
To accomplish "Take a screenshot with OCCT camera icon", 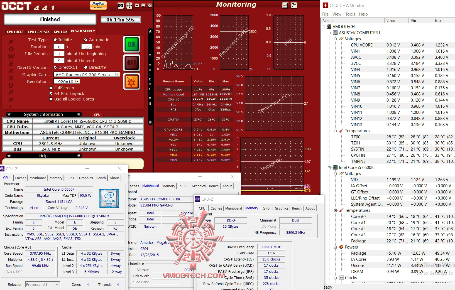I will (121, 5).
